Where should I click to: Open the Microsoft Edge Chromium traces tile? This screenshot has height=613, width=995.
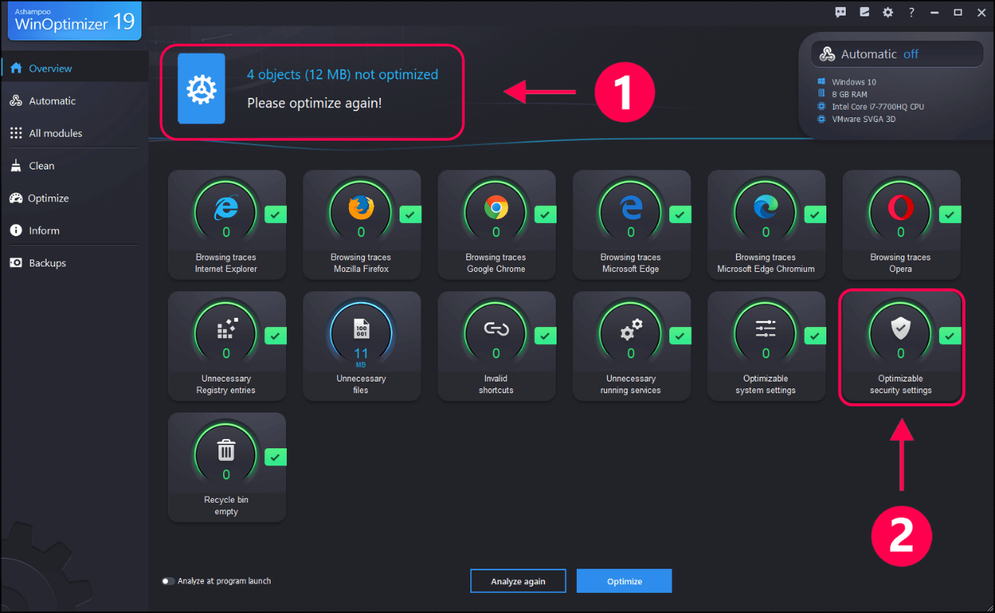click(x=766, y=225)
